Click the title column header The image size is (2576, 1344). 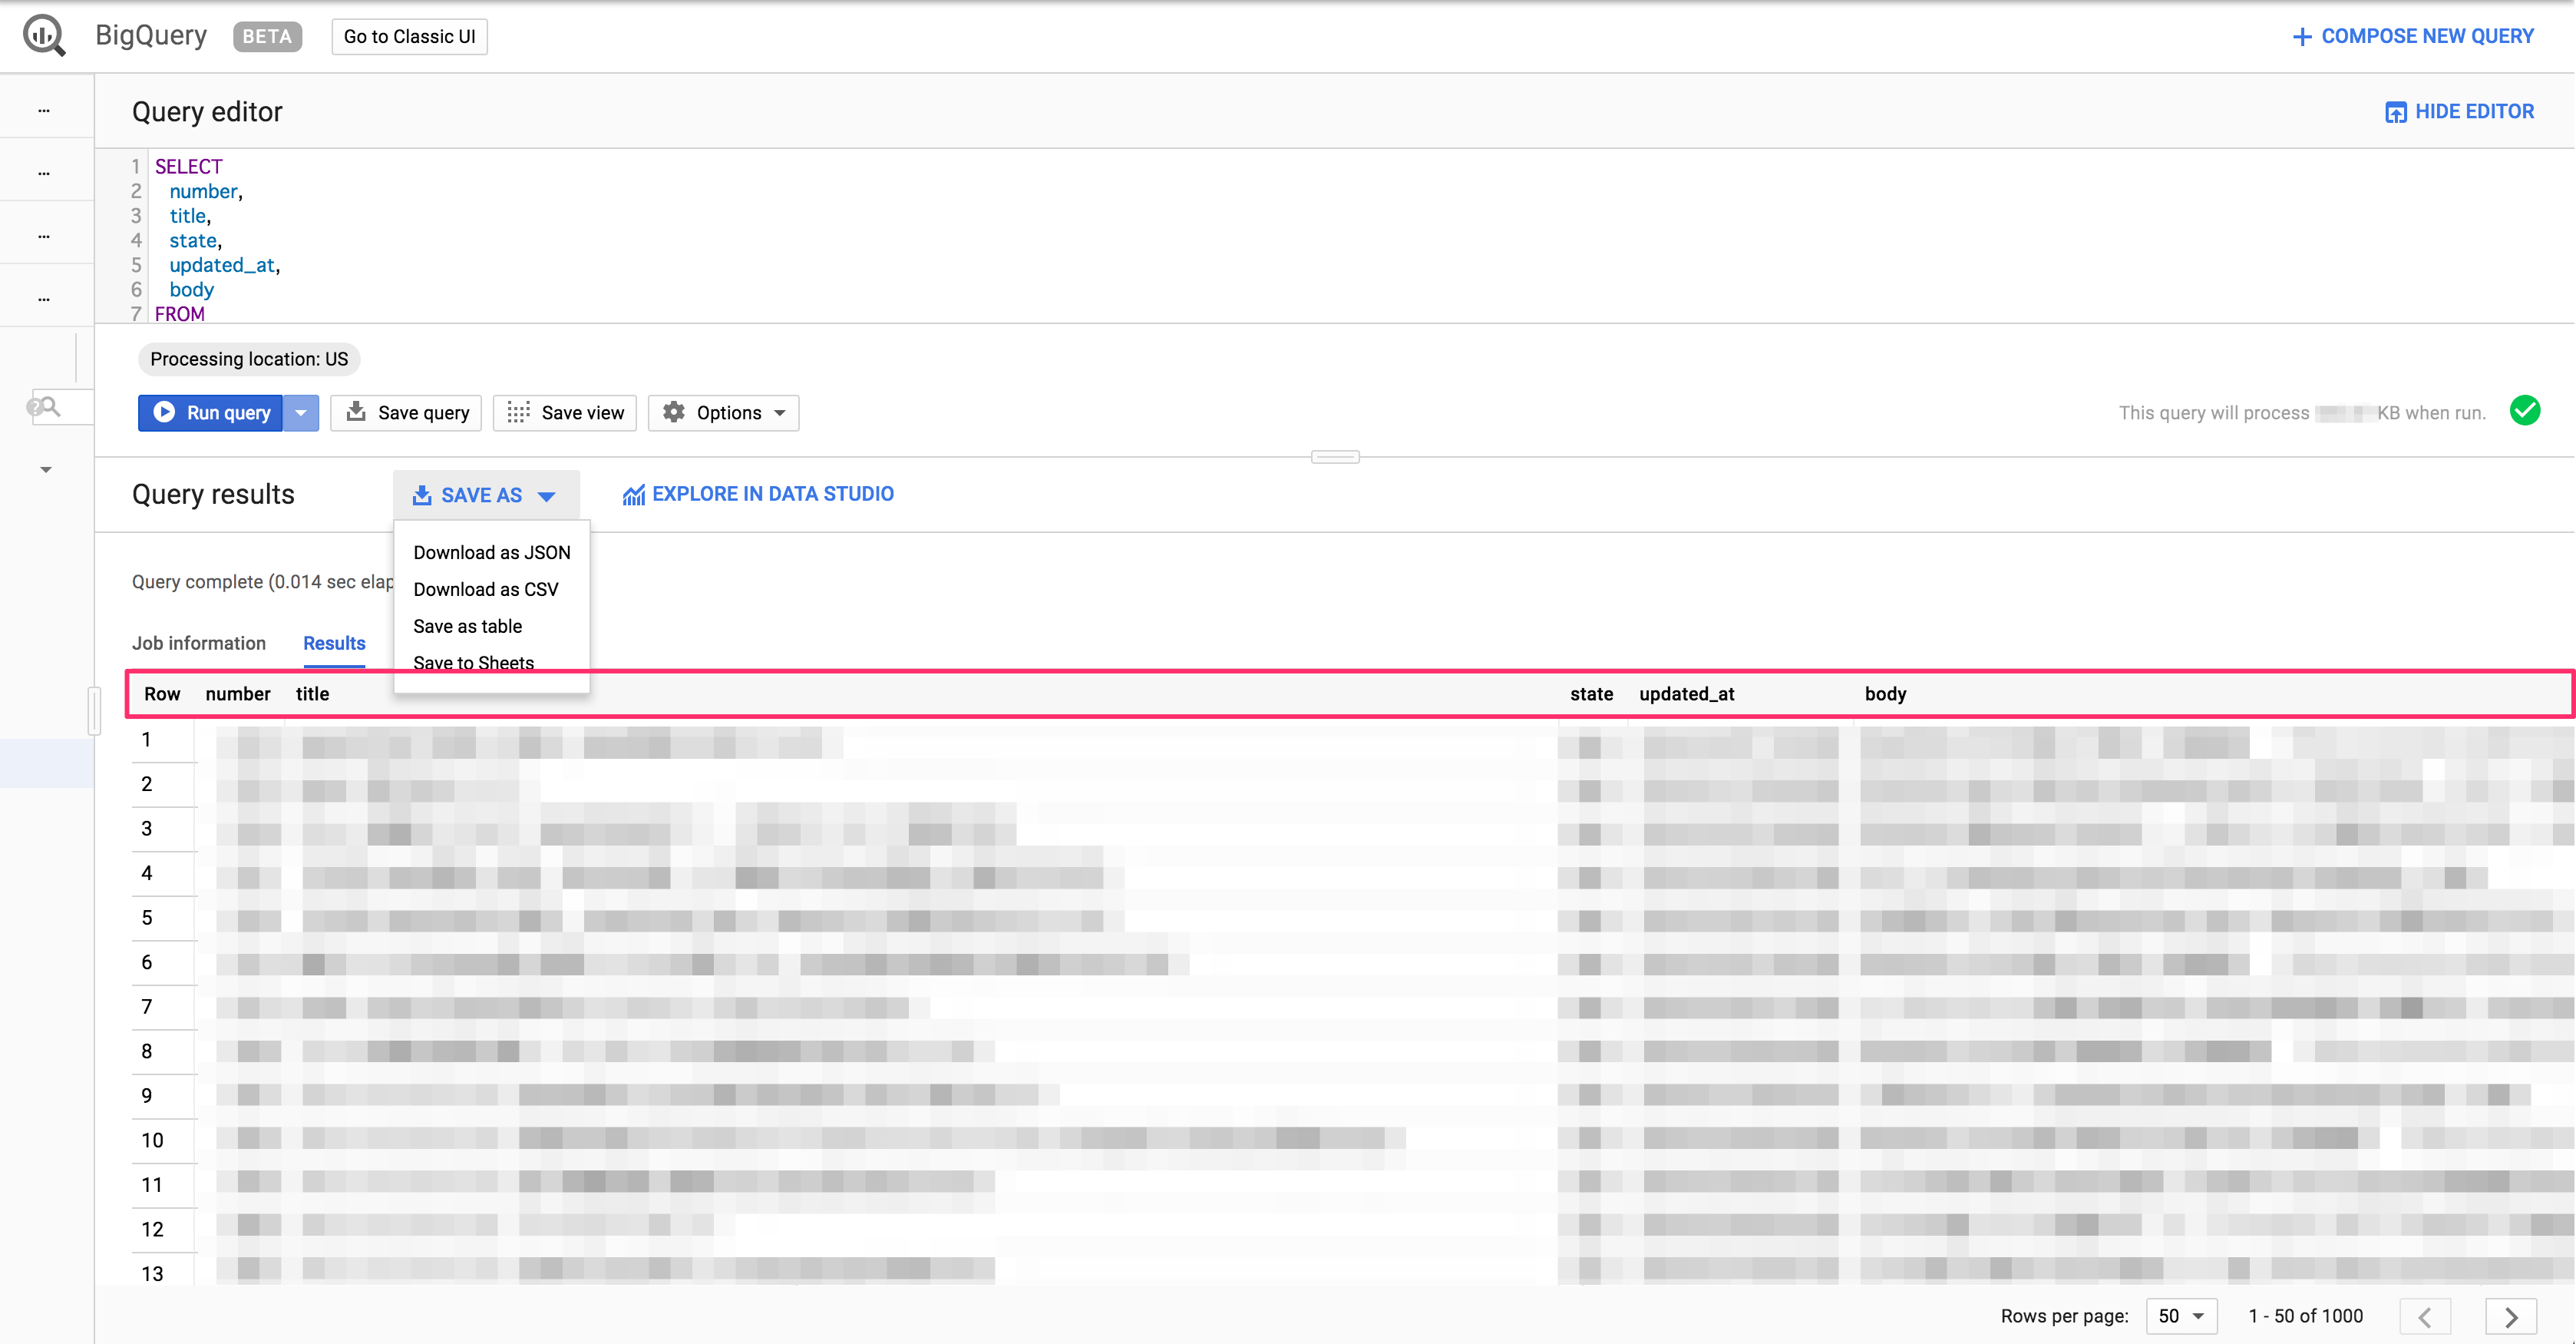coord(312,694)
